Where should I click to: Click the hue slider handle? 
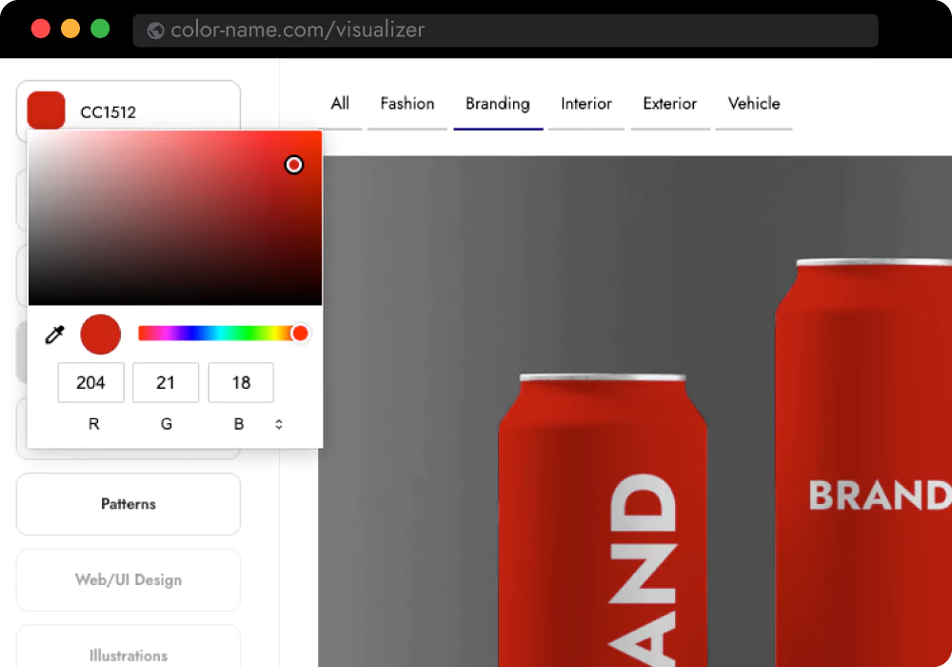[x=300, y=333]
